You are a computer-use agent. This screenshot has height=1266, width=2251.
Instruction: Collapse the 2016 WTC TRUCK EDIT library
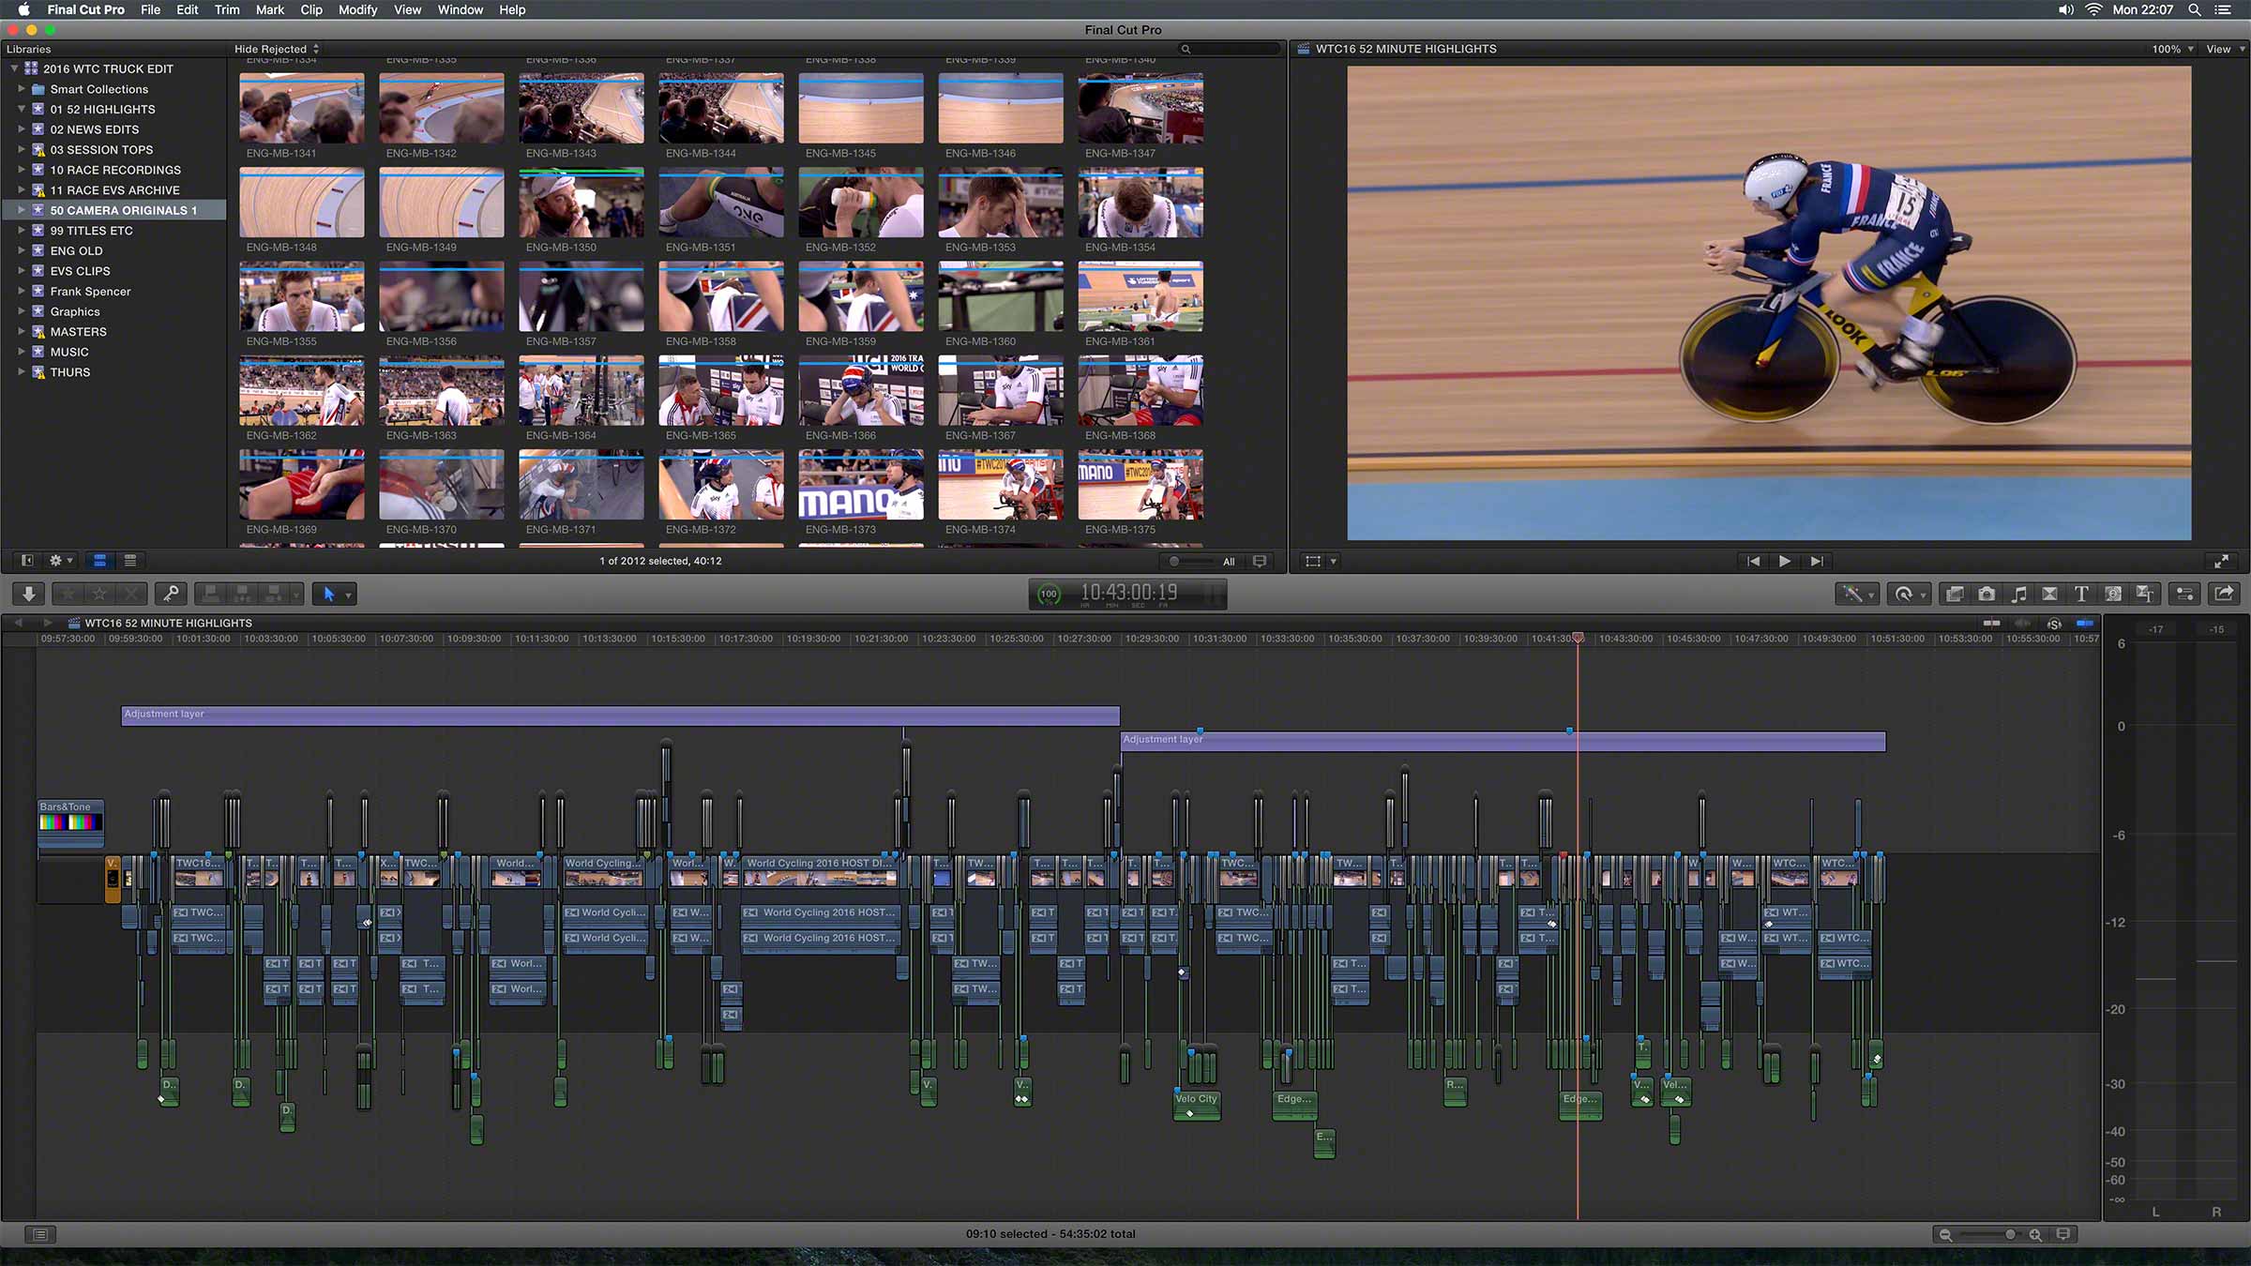coord(14,68)
